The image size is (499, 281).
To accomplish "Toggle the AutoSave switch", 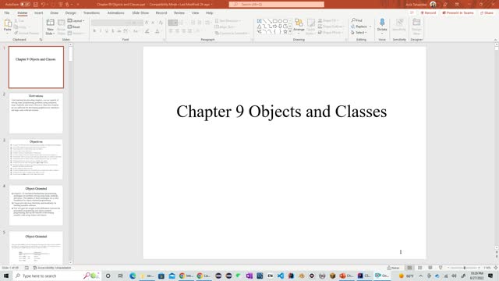I will point(25,5).
